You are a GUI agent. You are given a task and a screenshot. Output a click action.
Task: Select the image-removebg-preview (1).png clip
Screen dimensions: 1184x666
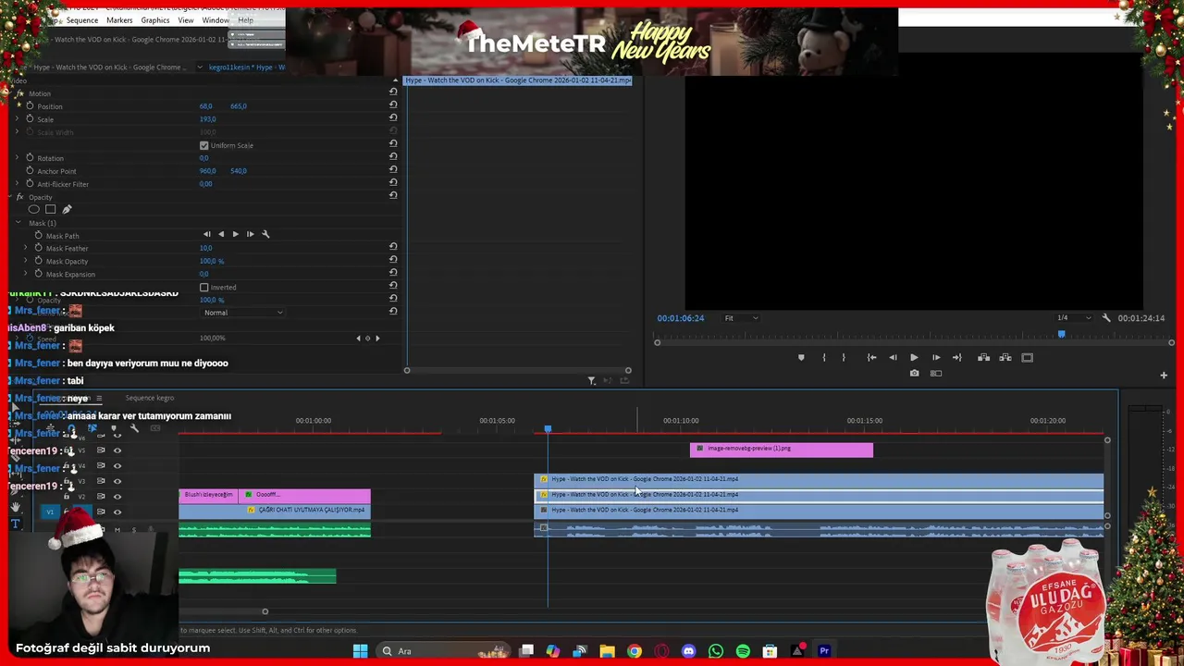pos(782,449)
